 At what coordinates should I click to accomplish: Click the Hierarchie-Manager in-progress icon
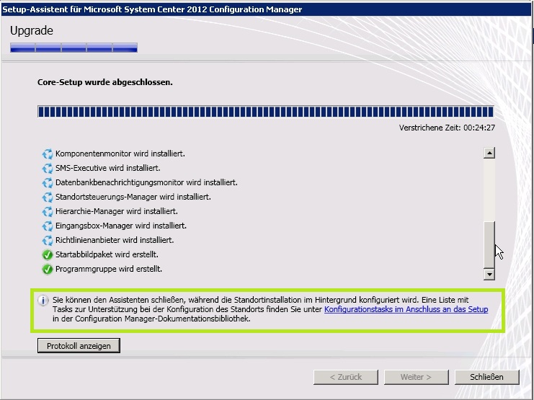tap(48, 211)
